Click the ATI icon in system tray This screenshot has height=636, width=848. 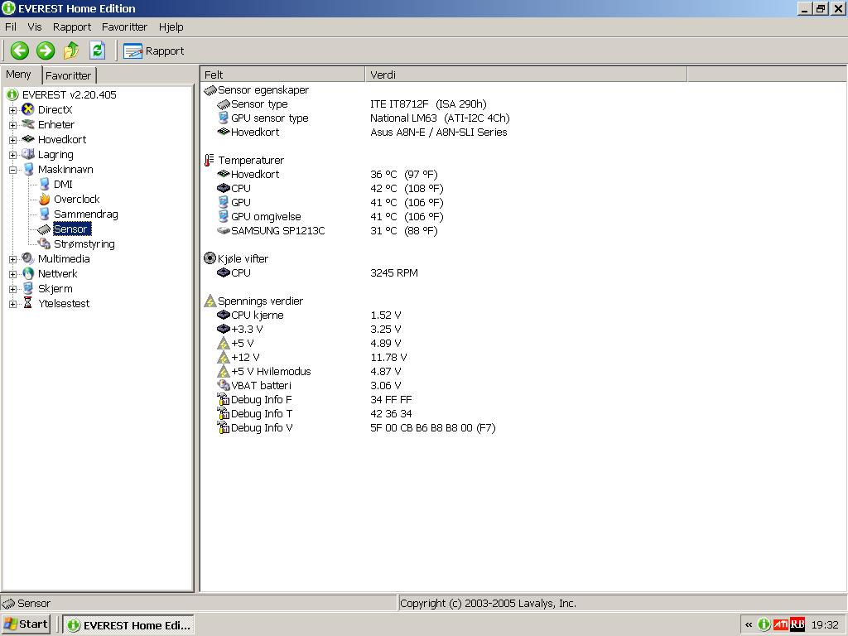click(780, 624)
